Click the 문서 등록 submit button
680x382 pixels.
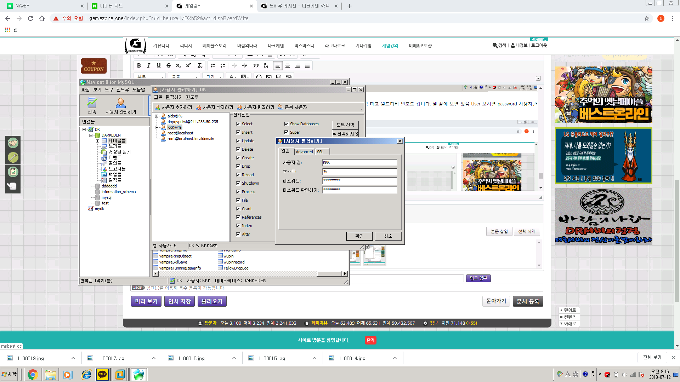(528, 301)
